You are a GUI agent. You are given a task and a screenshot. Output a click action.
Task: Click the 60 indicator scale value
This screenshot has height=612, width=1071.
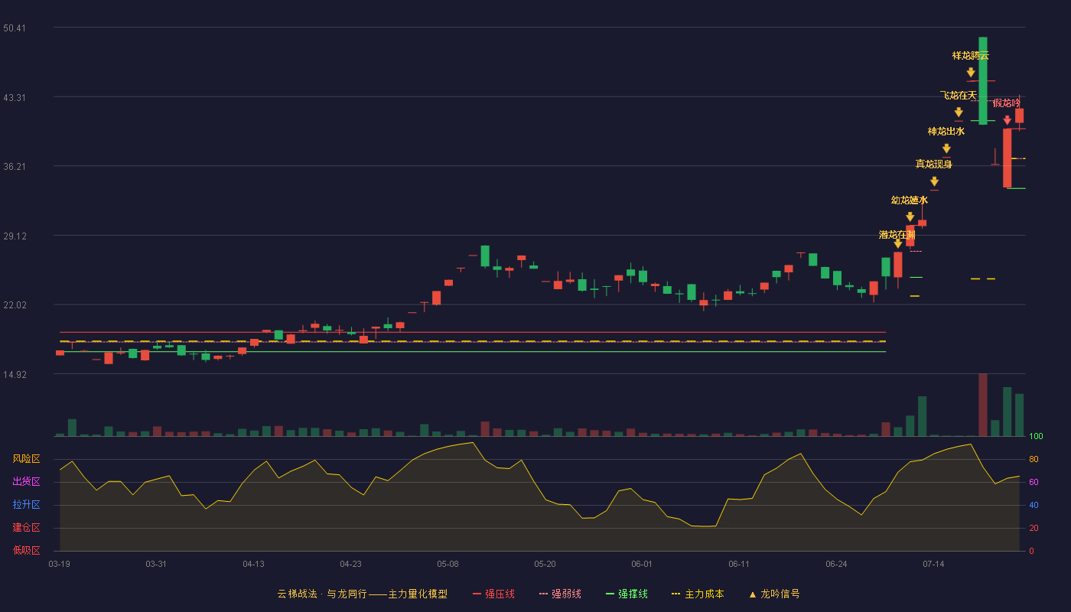pyautogui.click(x=1034, y=482)
